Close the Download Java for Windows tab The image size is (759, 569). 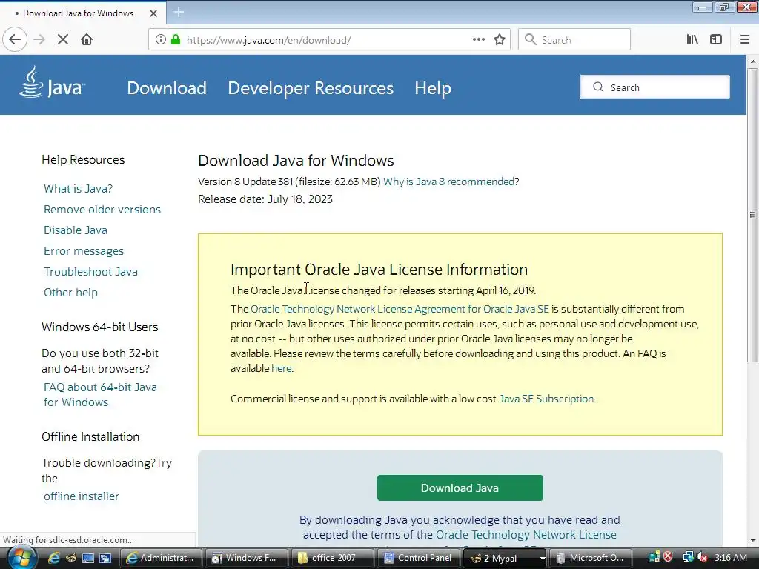[x=153, y=13]
